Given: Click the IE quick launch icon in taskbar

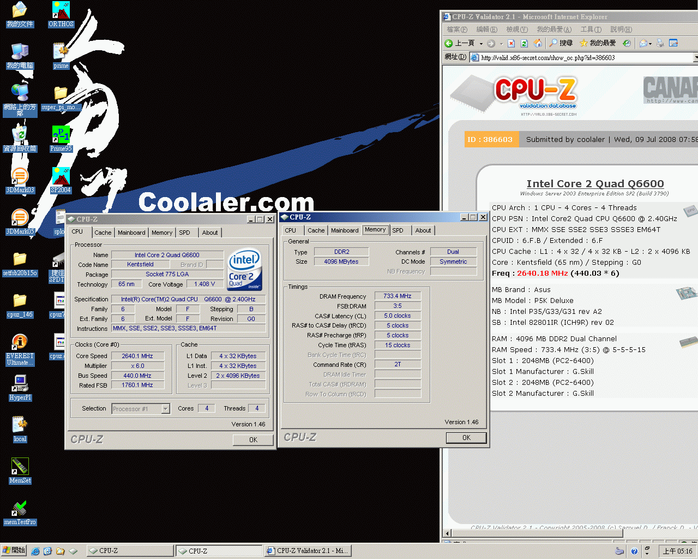Looking at the screenshot, I should pyautogui.click(x=35, y=551).
